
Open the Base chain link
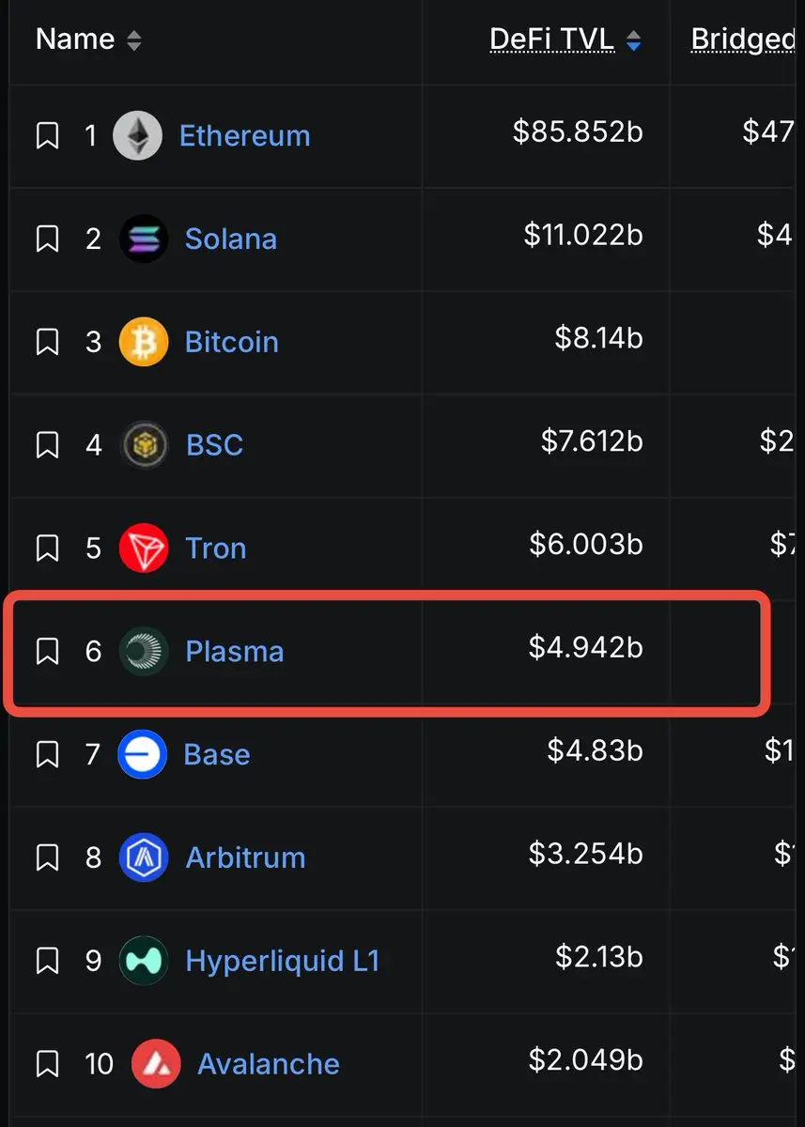(x=217, y=754)
